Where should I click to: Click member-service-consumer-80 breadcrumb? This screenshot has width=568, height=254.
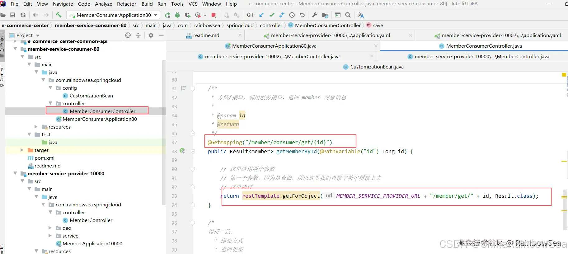click(x=91, y=25)
